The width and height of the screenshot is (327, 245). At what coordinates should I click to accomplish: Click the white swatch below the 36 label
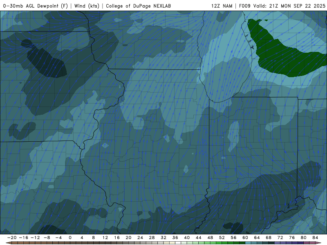pyautogui.click(x=178, y=243)
